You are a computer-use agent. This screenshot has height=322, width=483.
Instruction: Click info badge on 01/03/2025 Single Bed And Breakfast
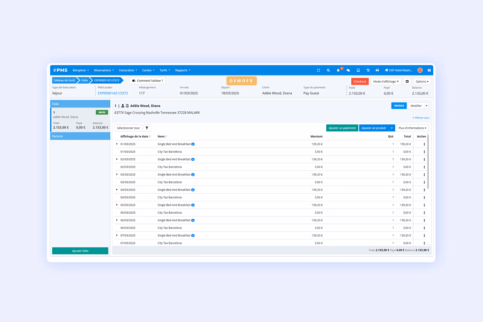coord(193,144)
